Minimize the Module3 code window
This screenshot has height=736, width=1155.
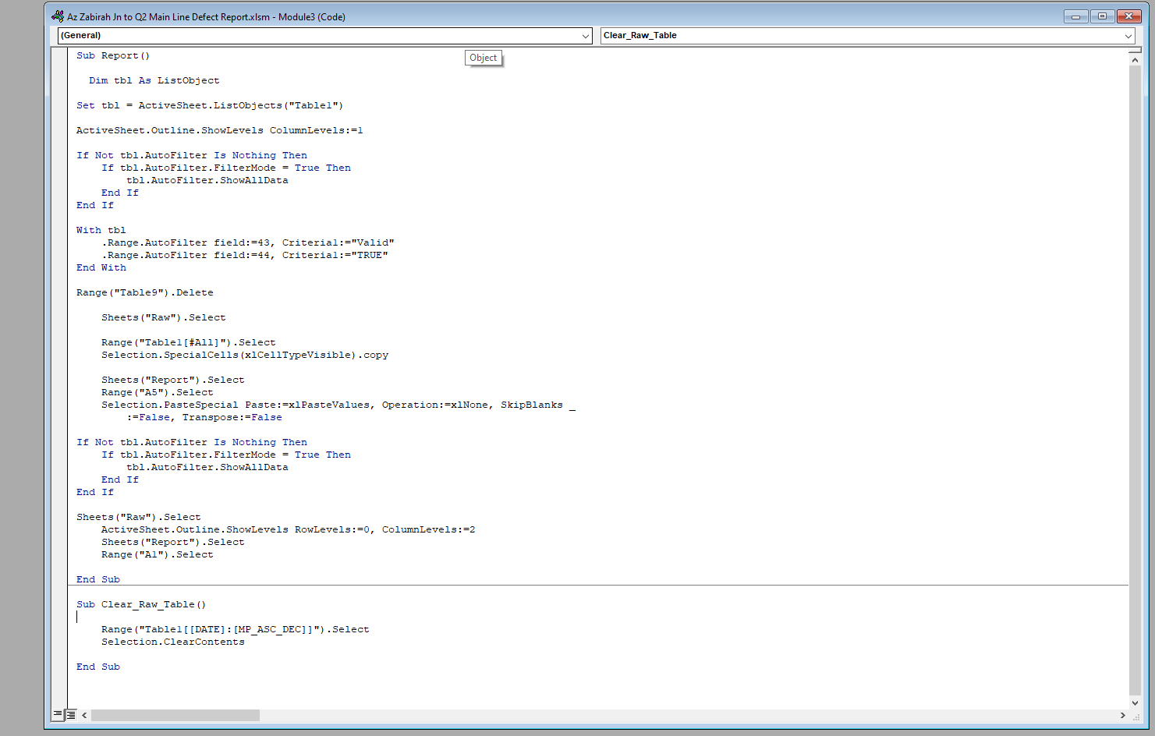[x=1075, y=16]
